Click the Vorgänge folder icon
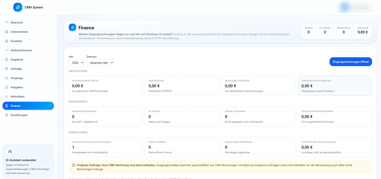This screenshot has width=381, height=179. pos(7,78)
